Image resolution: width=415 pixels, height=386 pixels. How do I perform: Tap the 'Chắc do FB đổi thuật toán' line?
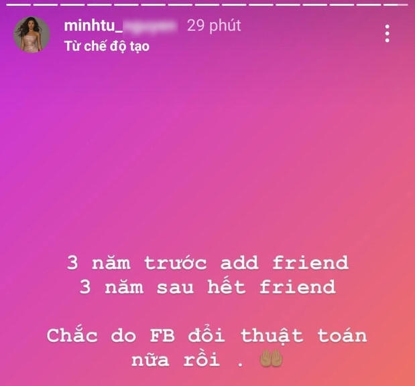coord(206,336)
